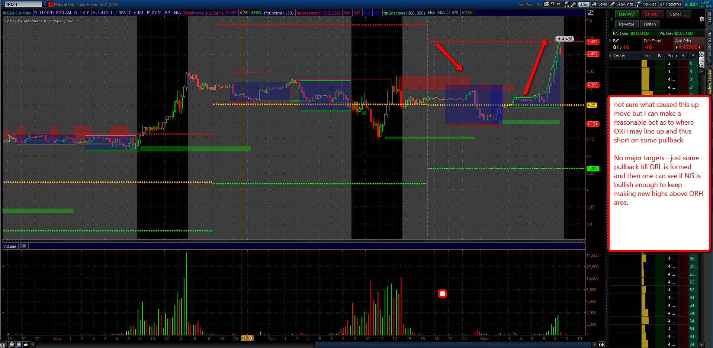This screenshot has width=713, height=348.
Task: Click the order ladder scroll-down arrow
Action: point(701,345)
